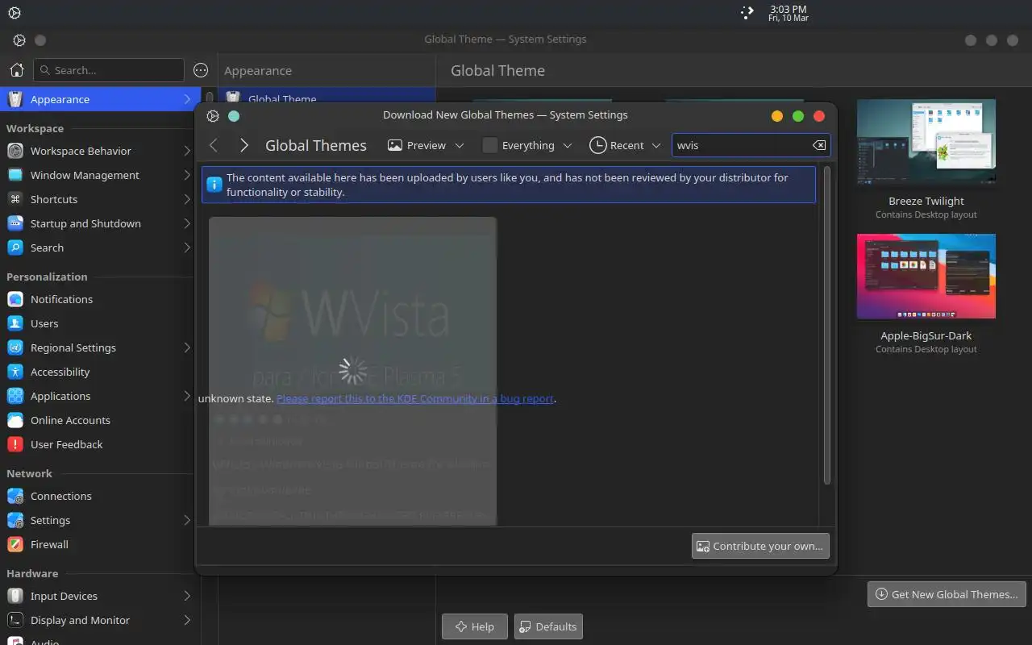The height and width of the screenshot is (645, 1032).
Task: Click the home icon in System Settings
Action: pyautogui.click(x=16, y=70)
